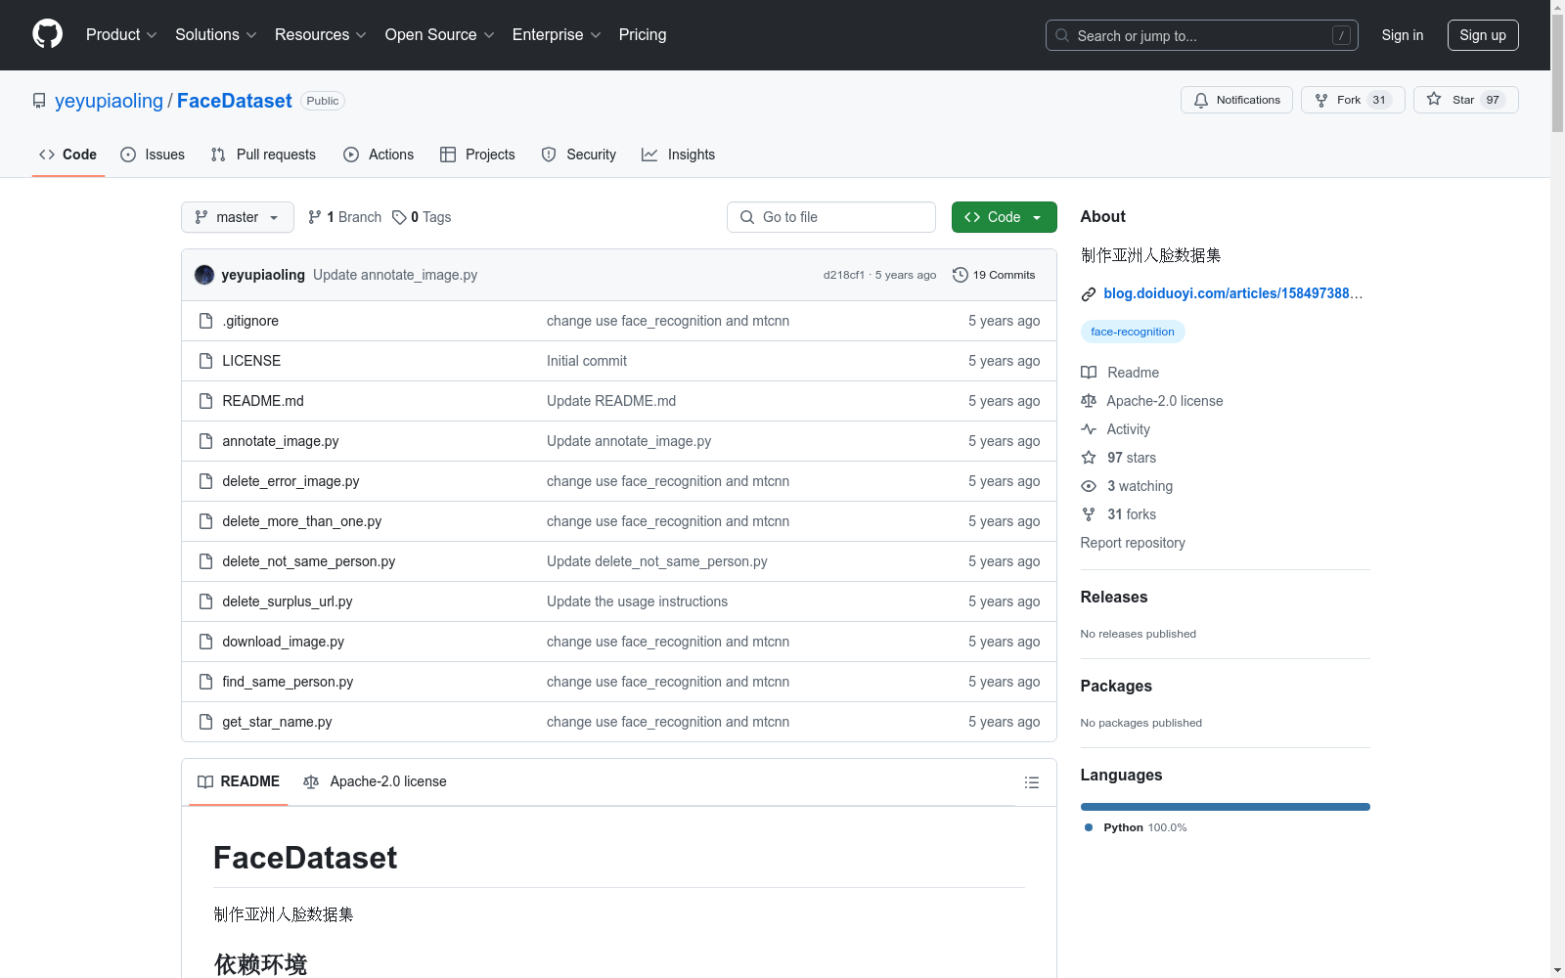Open commit hash d218cf1

tap(843, 275)
